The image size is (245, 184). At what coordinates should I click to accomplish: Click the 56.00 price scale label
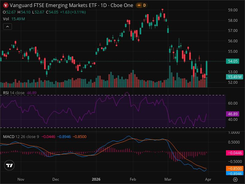(233, 41)
